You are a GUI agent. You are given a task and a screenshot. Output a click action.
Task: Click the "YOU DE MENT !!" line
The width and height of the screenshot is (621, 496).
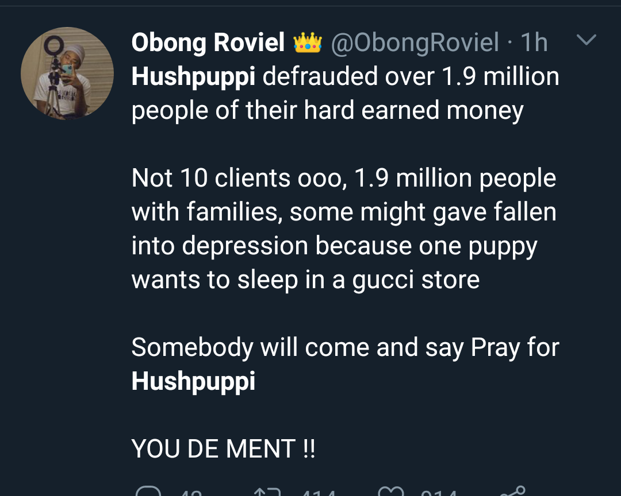point(223,449)
